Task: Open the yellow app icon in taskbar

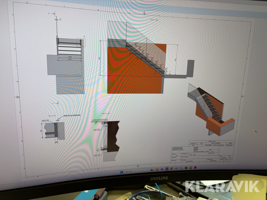Action: [x=191, y=168]
